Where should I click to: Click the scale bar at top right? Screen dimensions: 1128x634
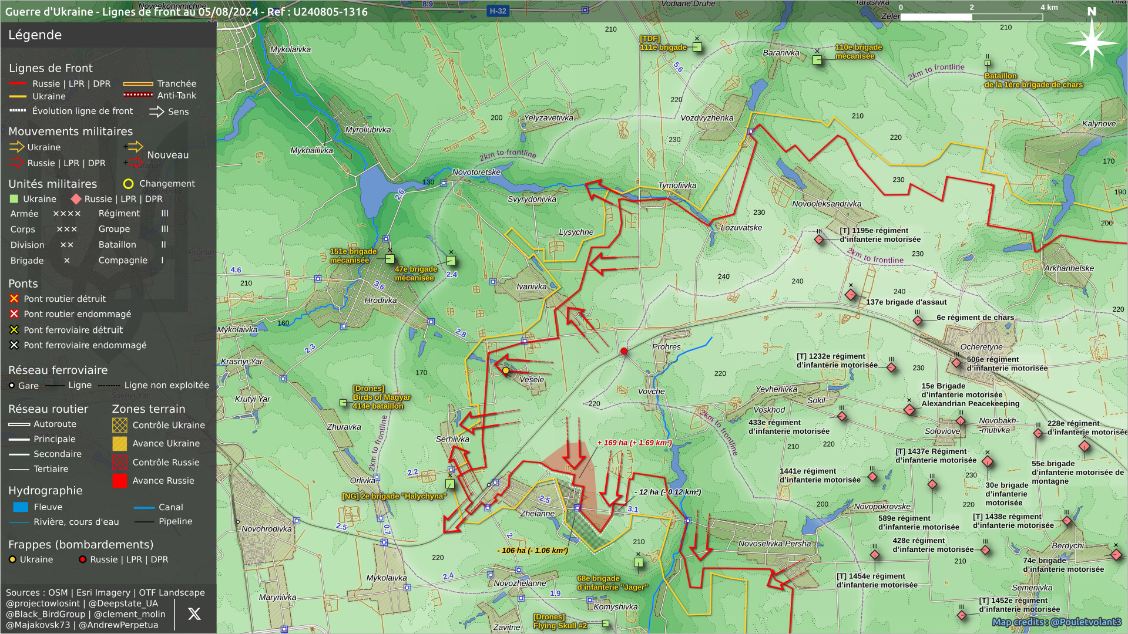pyautogui.click(x=971, y=17)
